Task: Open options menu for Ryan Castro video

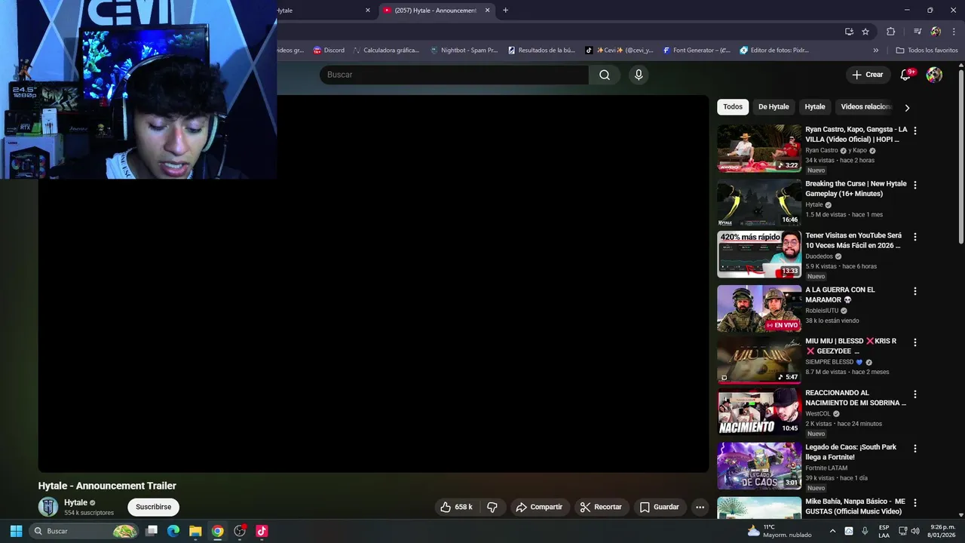Action: click(915, 130)
